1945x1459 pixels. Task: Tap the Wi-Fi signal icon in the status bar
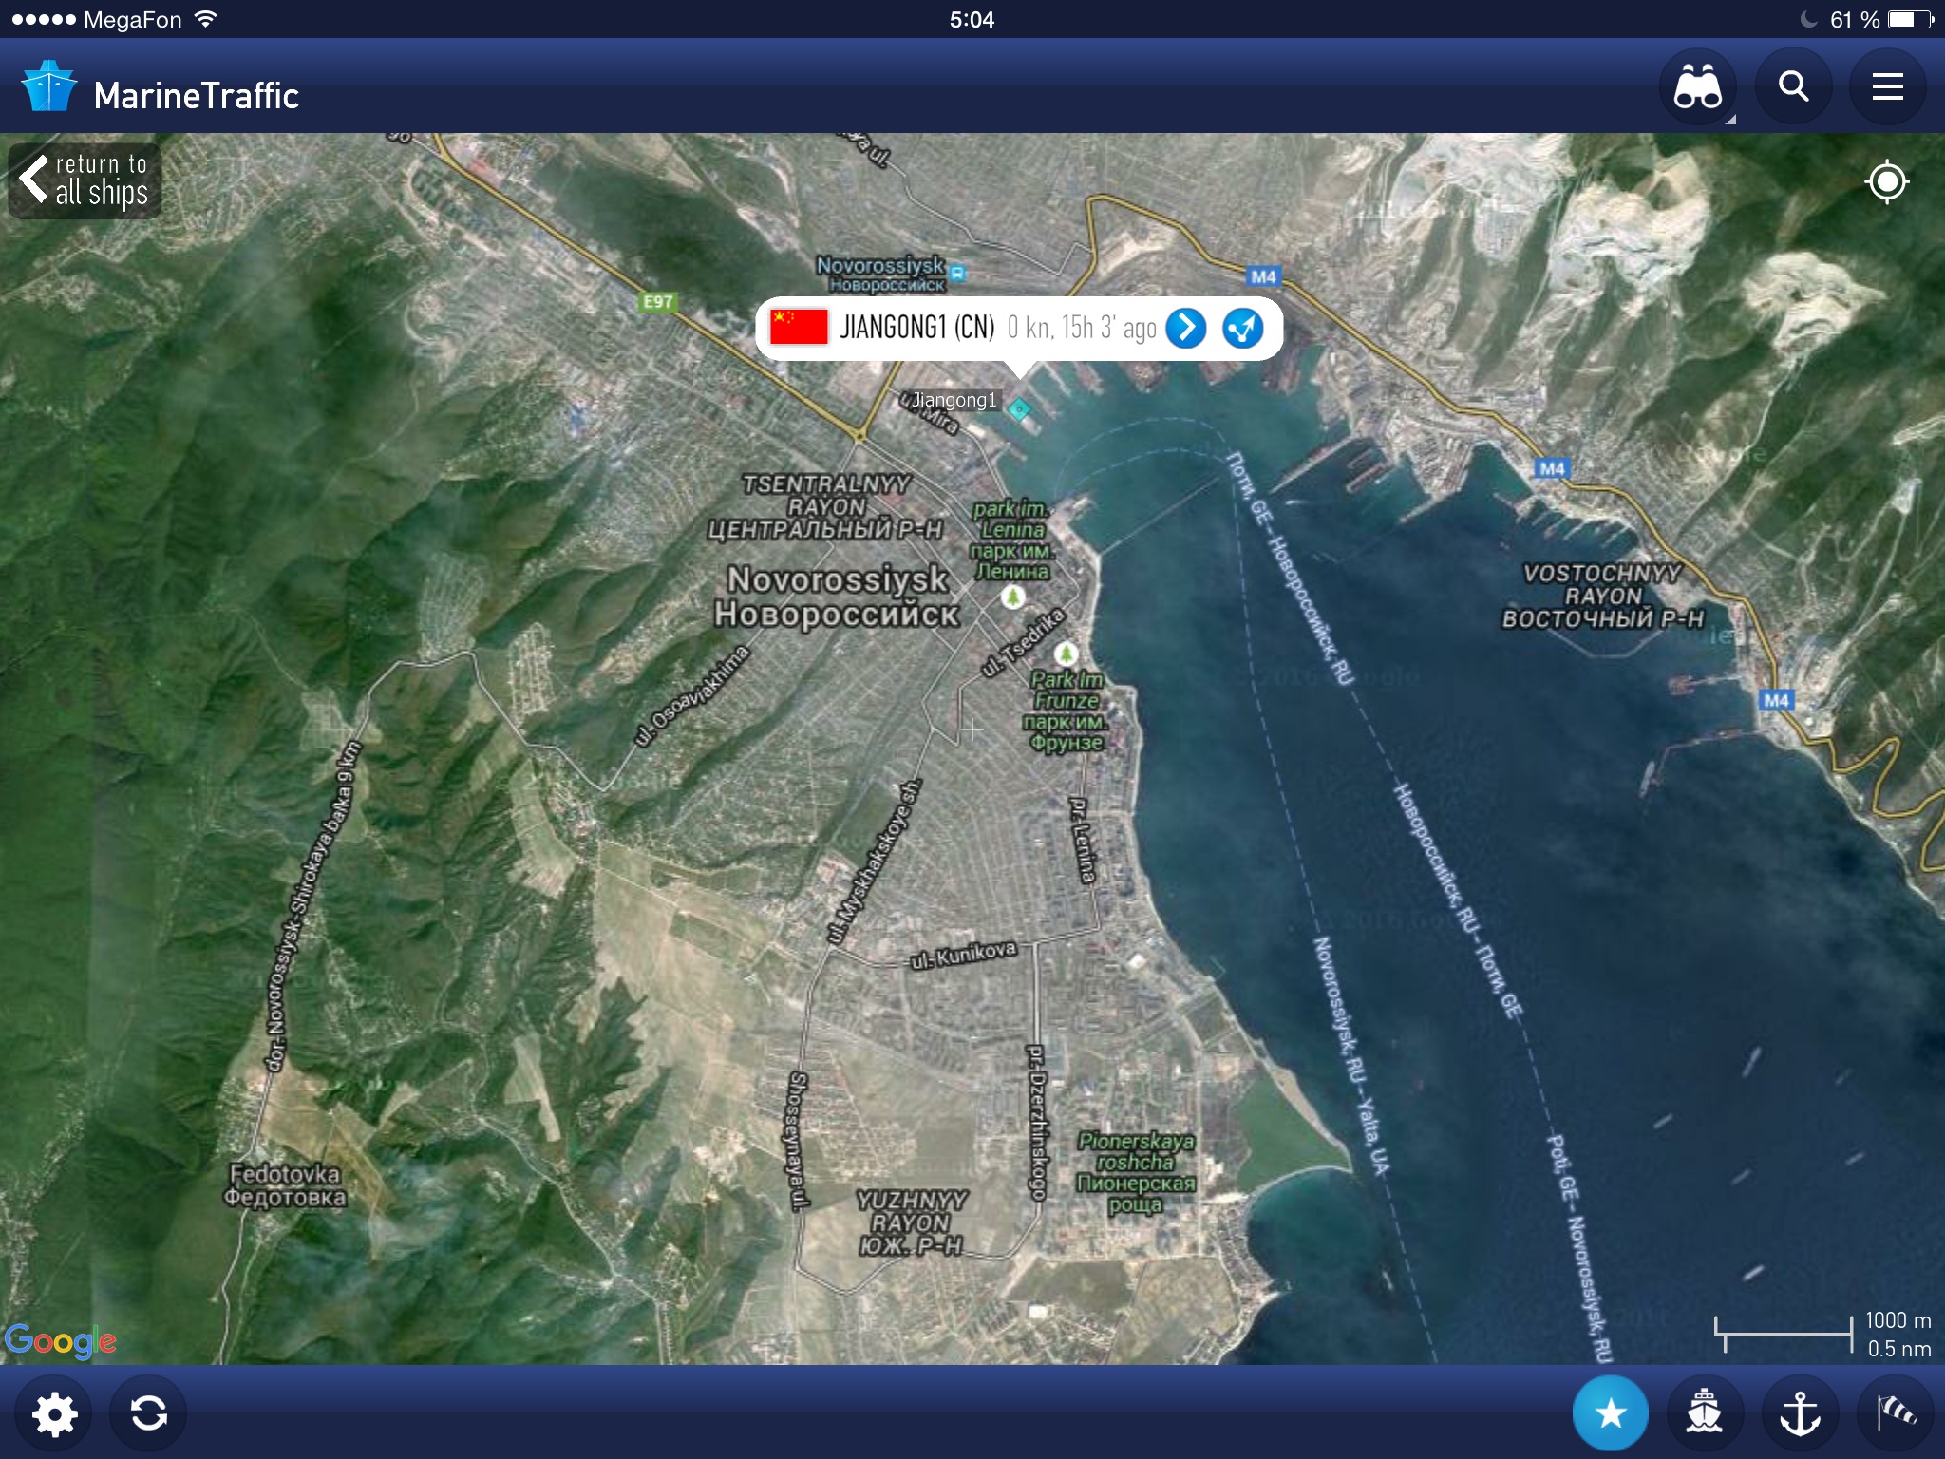(x=205, y=19)
